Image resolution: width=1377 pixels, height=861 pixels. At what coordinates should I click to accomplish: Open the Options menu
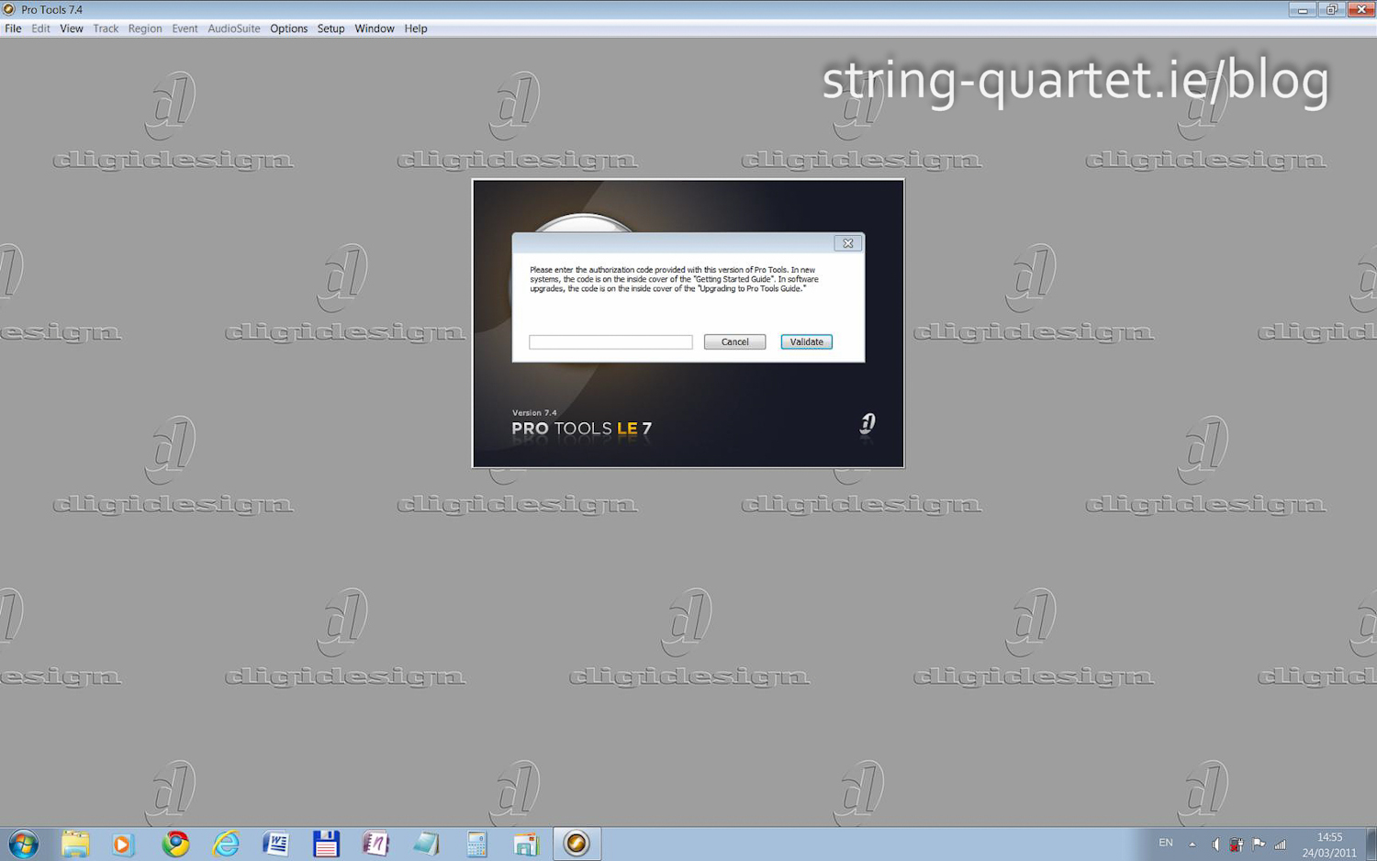coord(288,28)
